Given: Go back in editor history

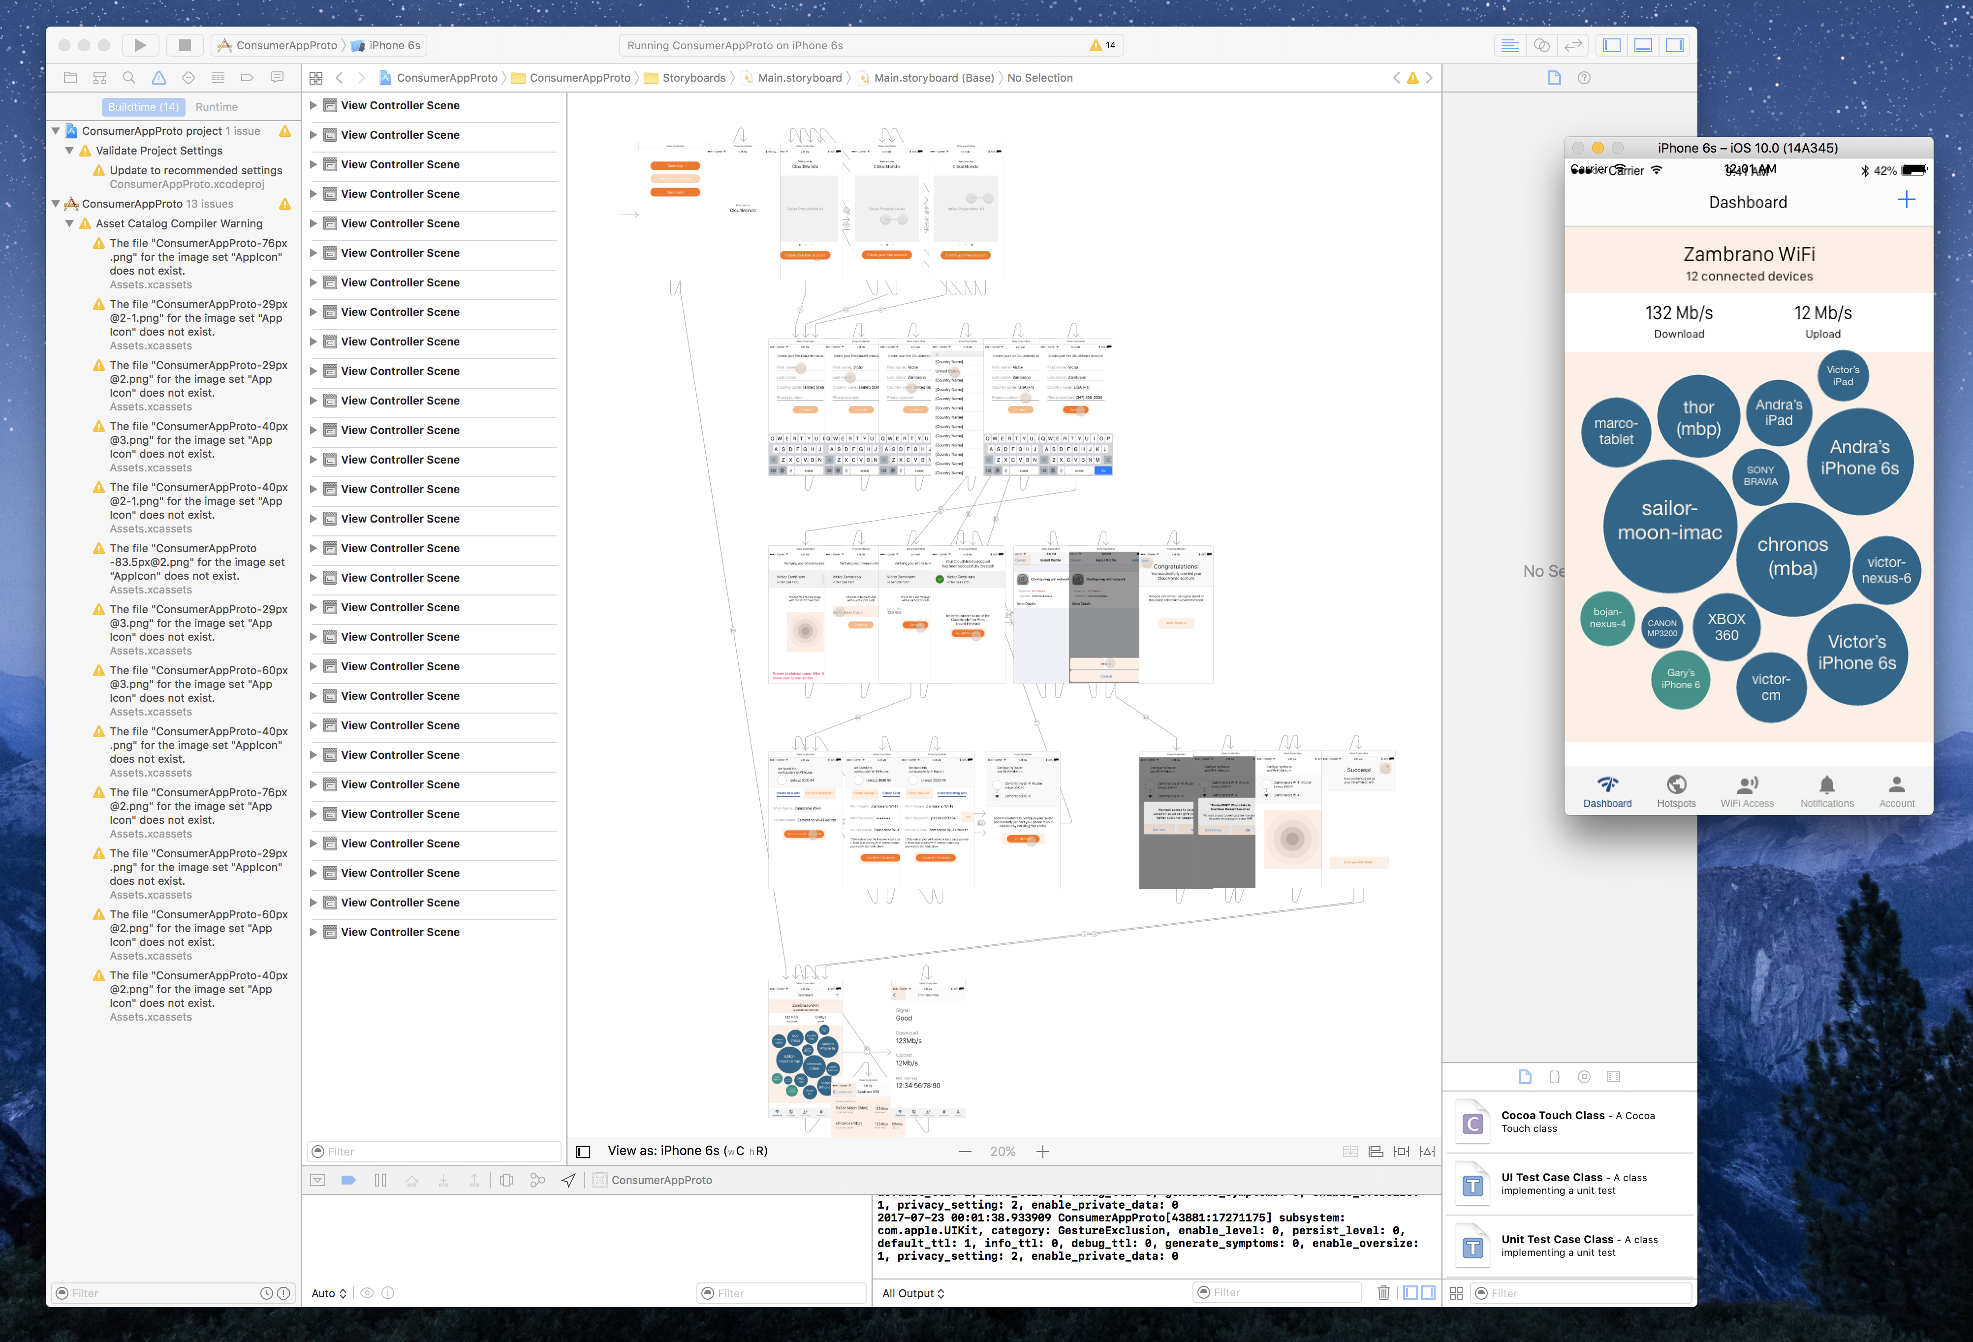Looking at the screenshot, I should tap(340, 77).
